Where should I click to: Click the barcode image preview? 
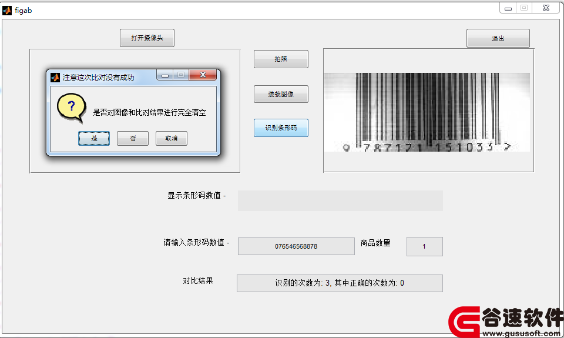pyautogui.click(x=427, y=112)
